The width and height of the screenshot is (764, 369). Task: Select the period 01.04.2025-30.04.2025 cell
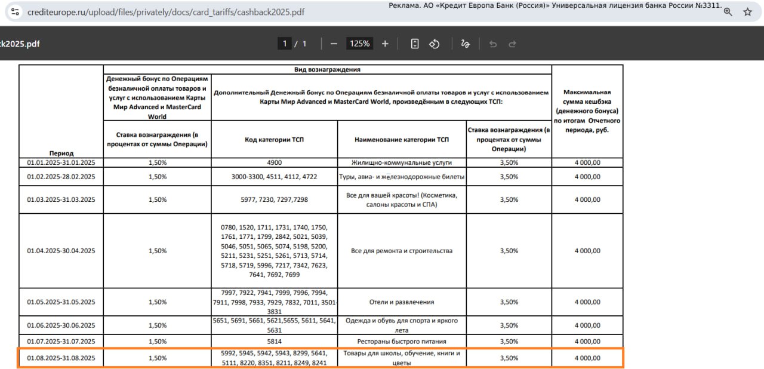click(61, 251)
